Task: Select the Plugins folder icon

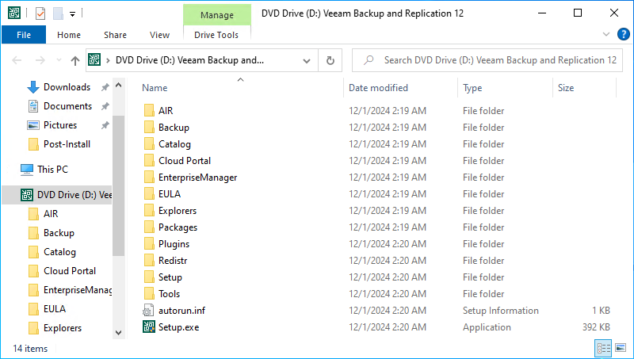Action: tap(149, 243)
